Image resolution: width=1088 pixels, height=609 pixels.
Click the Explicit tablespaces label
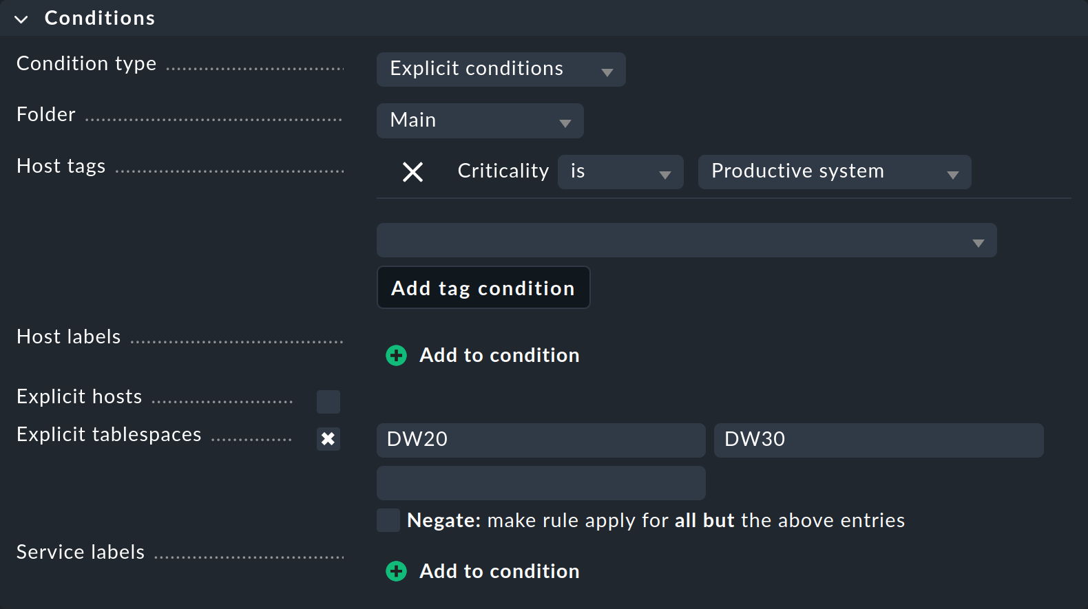point(109,434)
